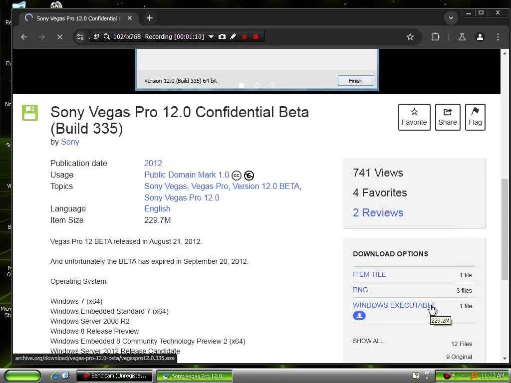
Task: Stop the Bandicam recording
Action: coord(255,36)
